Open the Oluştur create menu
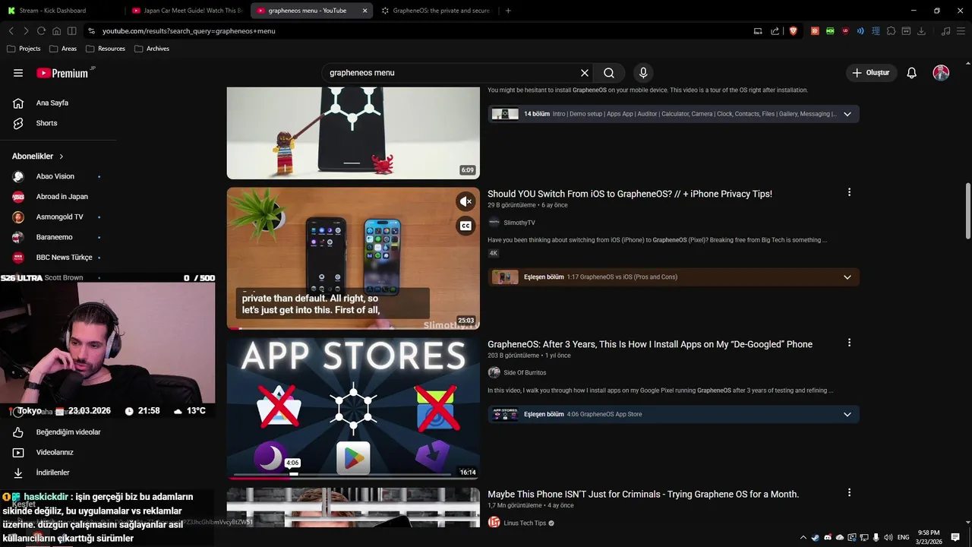This screenshot has width=972, height=547. click(x=871, y=73)
